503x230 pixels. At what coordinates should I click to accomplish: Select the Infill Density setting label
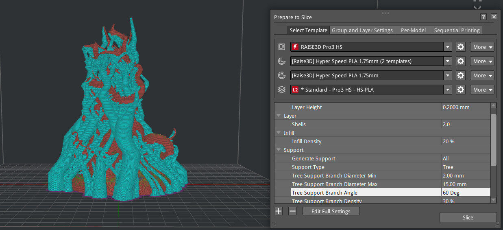point(307,142)
